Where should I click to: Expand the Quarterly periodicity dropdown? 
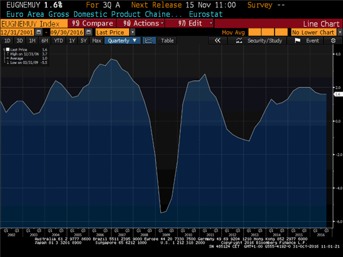pos(122,41)
